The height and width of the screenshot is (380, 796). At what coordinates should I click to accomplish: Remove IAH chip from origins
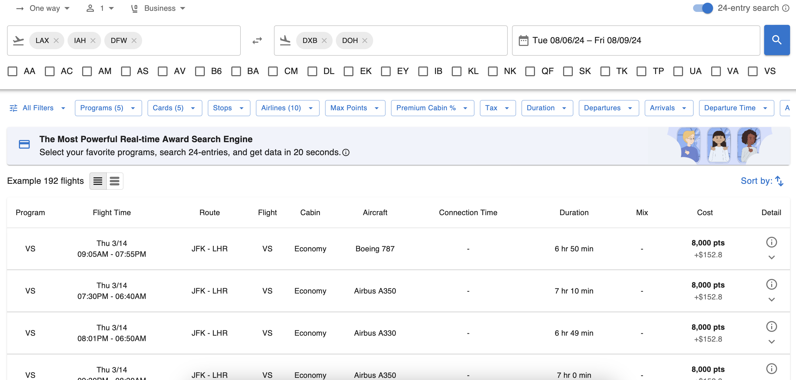pos(93,41)
